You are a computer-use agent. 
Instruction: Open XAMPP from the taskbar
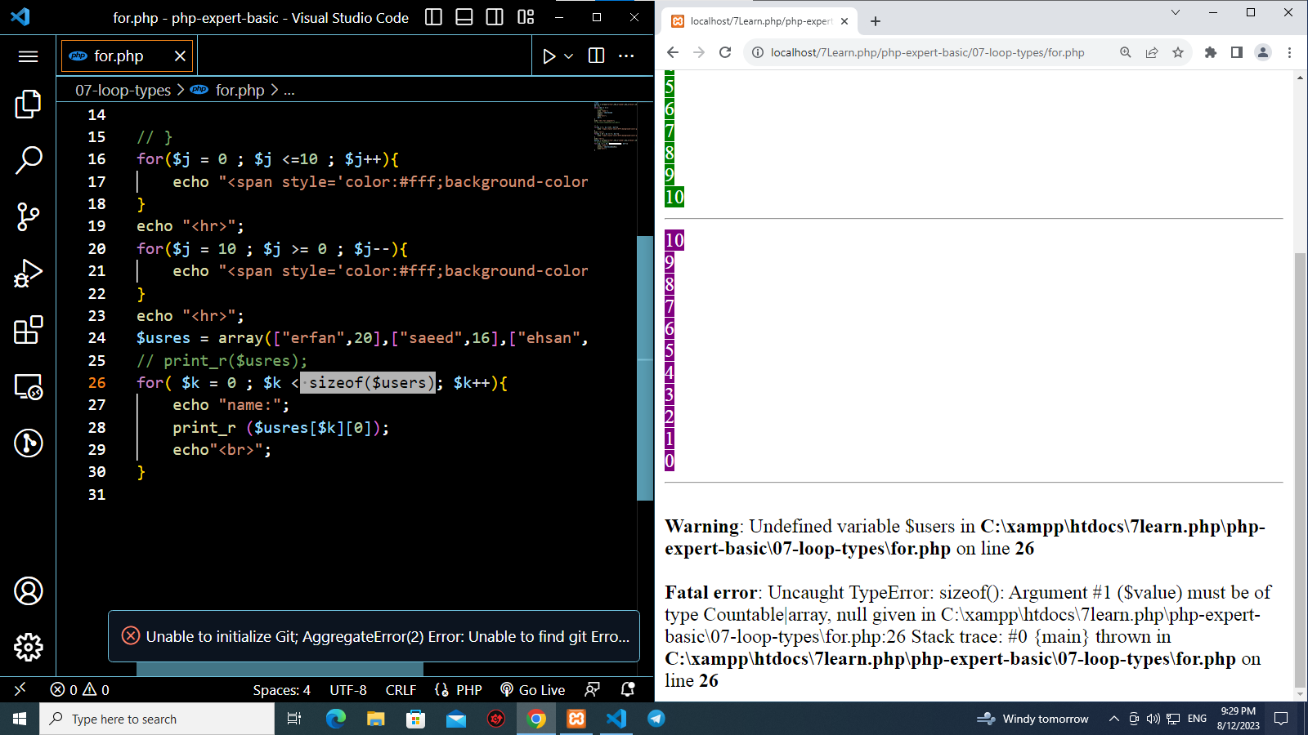(576, 719)
